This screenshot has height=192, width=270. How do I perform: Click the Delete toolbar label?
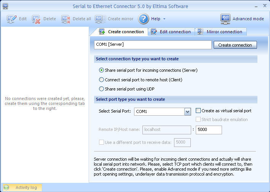click(x=50, y=19)
